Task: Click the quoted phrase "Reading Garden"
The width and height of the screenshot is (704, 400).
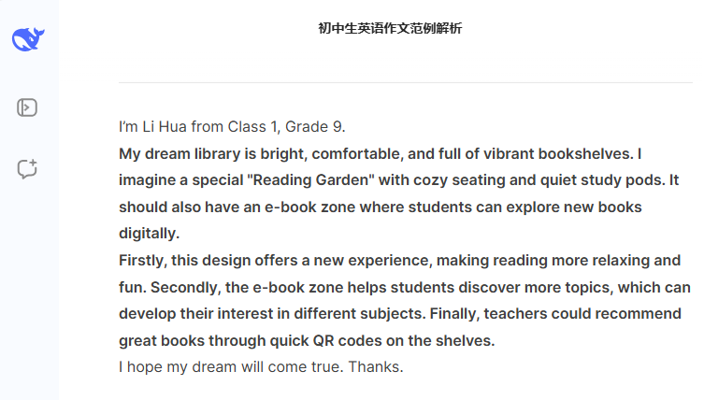Action: pyautogui.click(x=321, y=179)
